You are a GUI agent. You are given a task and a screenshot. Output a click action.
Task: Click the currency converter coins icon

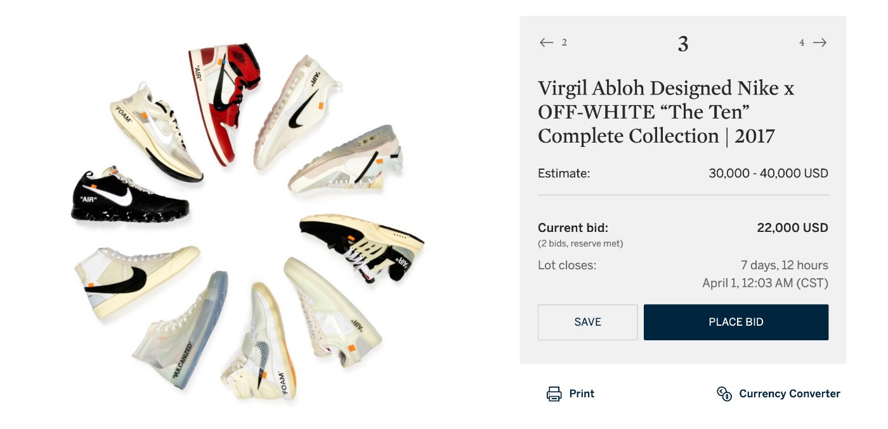click(724, 394)
